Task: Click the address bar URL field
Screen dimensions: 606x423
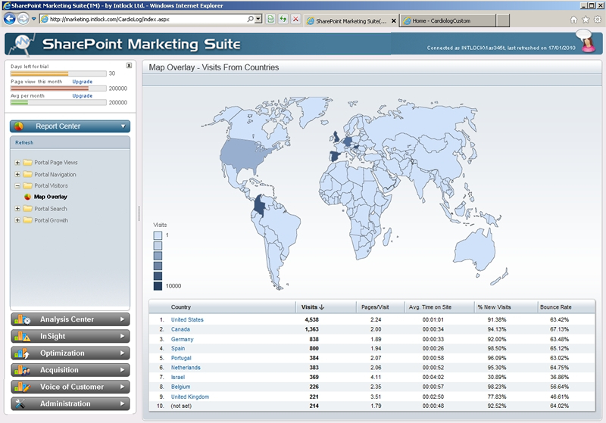Action: coord(143,19)
